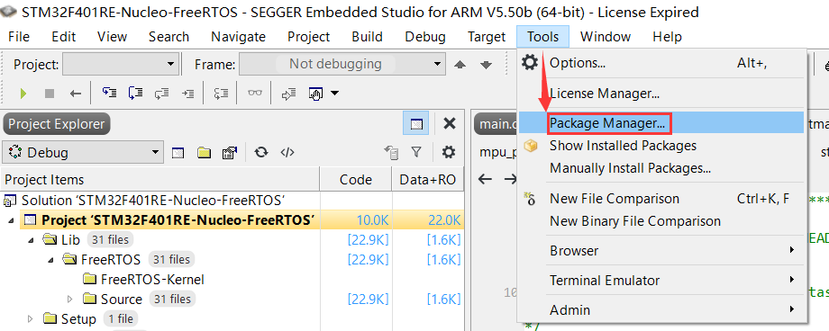The width and height of the screenshot is (829, 331).
Task: Click the synchronize refresh icon in Project Explorer
Action: coord(260,153)
